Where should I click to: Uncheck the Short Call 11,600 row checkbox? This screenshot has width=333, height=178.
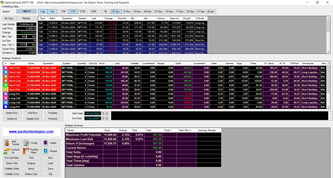click(x=6, y=72)
